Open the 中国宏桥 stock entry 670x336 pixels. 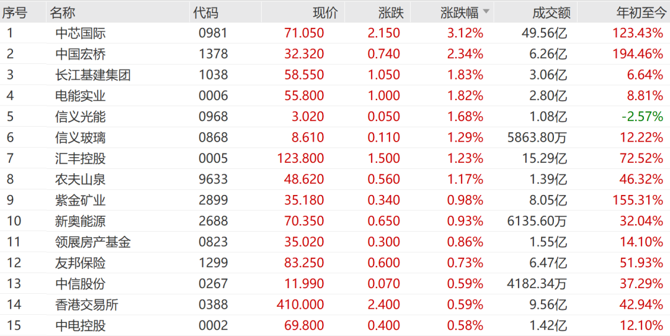(81, 54)
